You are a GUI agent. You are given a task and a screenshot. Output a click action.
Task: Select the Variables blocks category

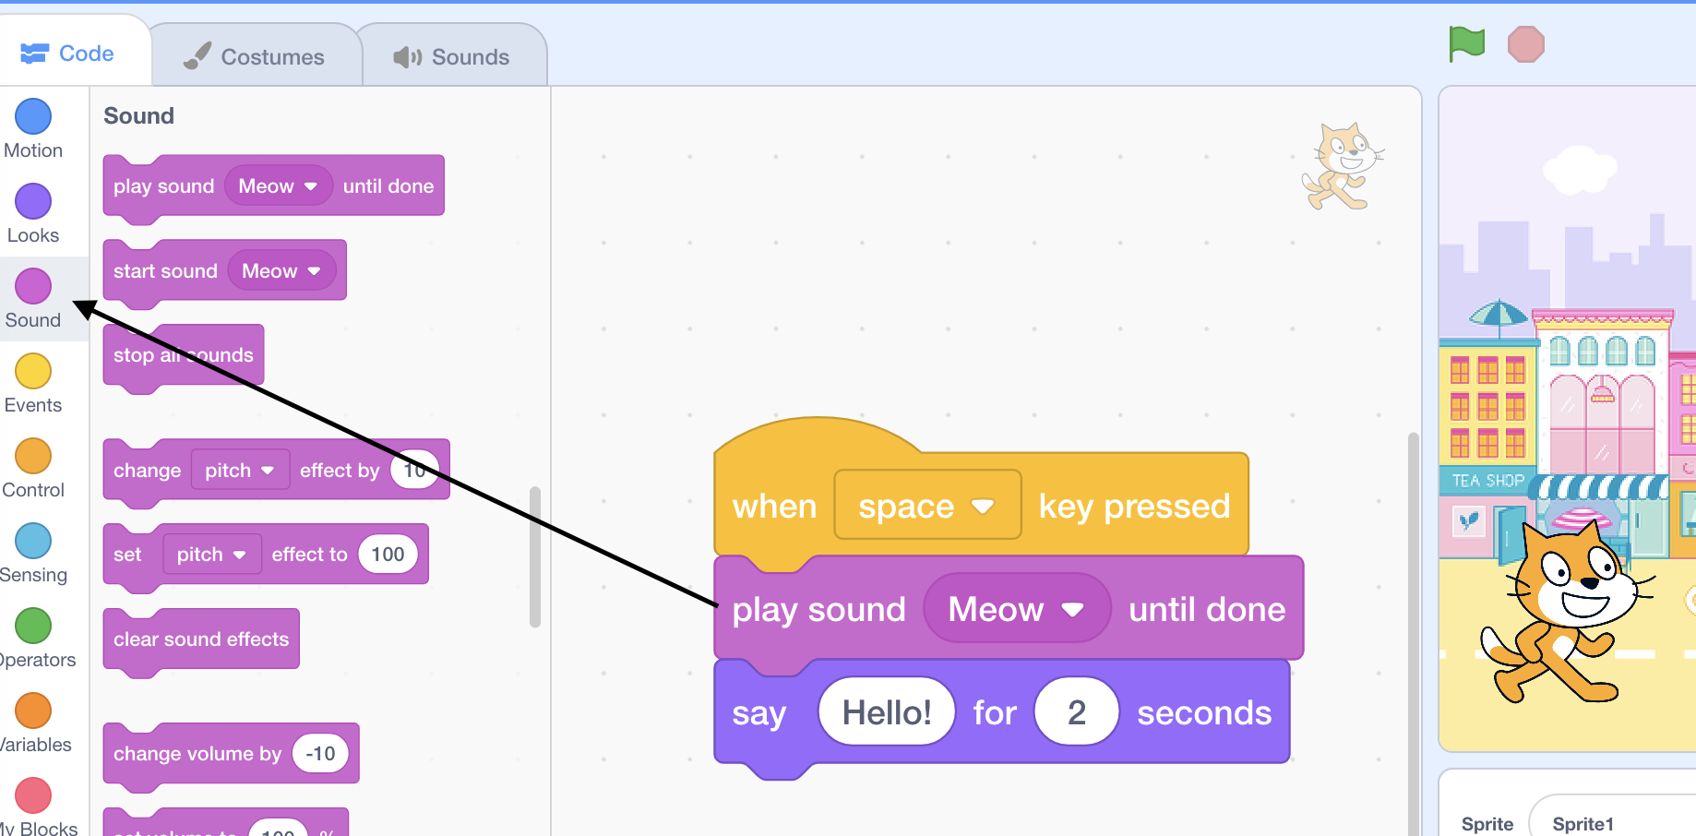pos(32,722)
